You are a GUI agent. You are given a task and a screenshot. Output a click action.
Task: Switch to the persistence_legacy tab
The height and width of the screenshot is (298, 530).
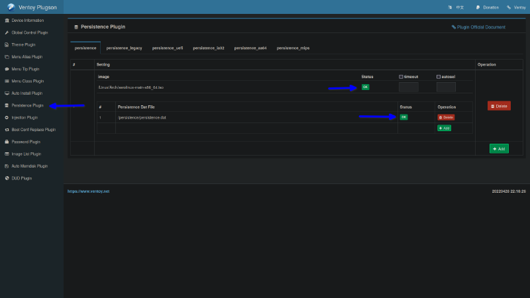click(x=124, y=48)
